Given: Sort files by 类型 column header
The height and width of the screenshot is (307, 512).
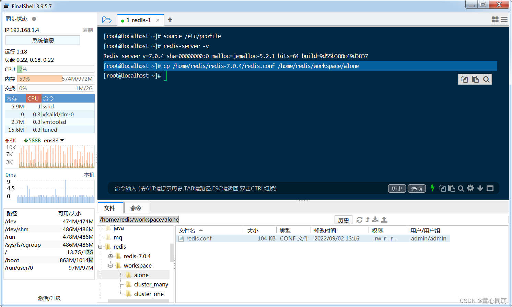Looking at the screenshot, I should 294,231.
